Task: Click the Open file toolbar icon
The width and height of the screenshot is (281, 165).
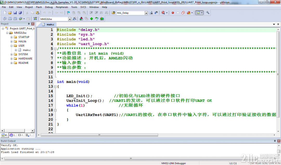Action: [x=10, y=13]
